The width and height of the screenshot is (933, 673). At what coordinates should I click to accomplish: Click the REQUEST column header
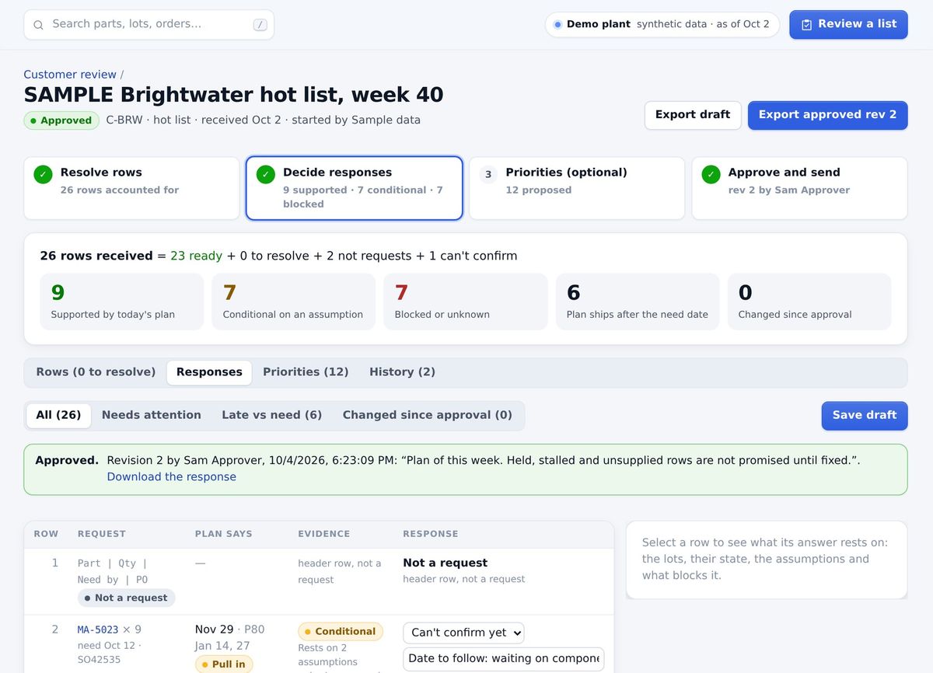pyautogui.click(x=102, y=534)
